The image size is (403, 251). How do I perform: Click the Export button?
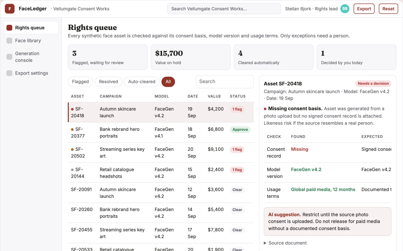364,9
